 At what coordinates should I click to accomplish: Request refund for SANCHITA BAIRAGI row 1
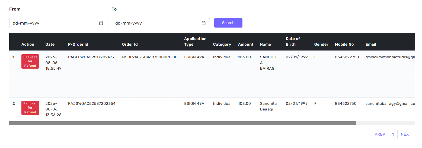30,61
